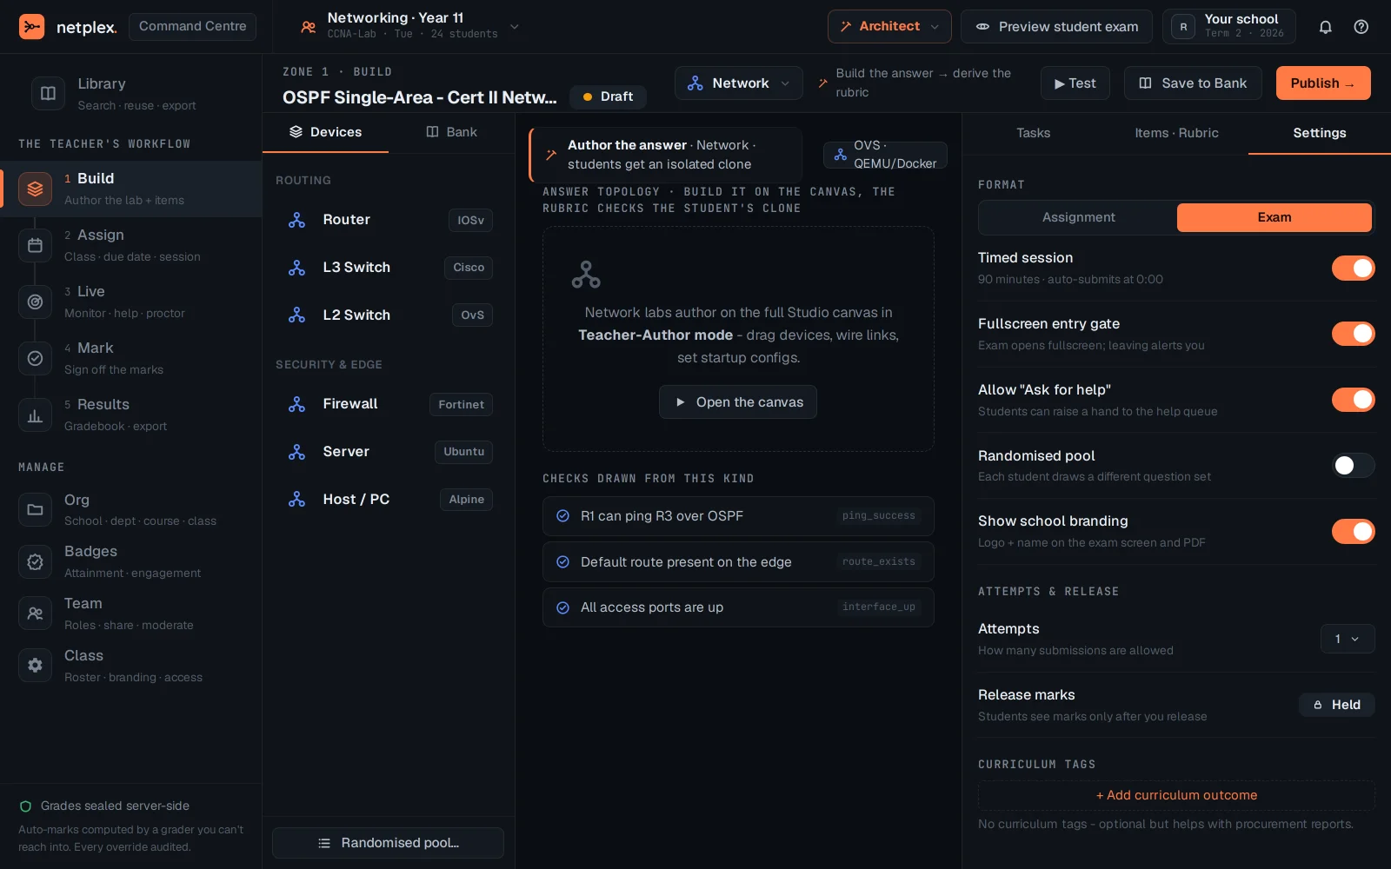Click Add curriculum outcome link

1176,795
